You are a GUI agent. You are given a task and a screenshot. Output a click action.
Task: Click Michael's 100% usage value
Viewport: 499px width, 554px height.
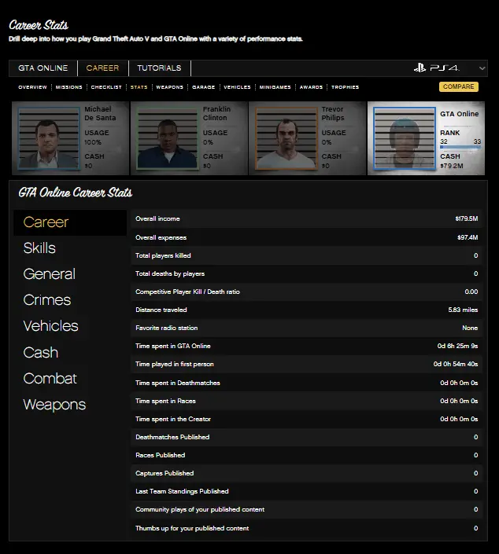(93, 142)
